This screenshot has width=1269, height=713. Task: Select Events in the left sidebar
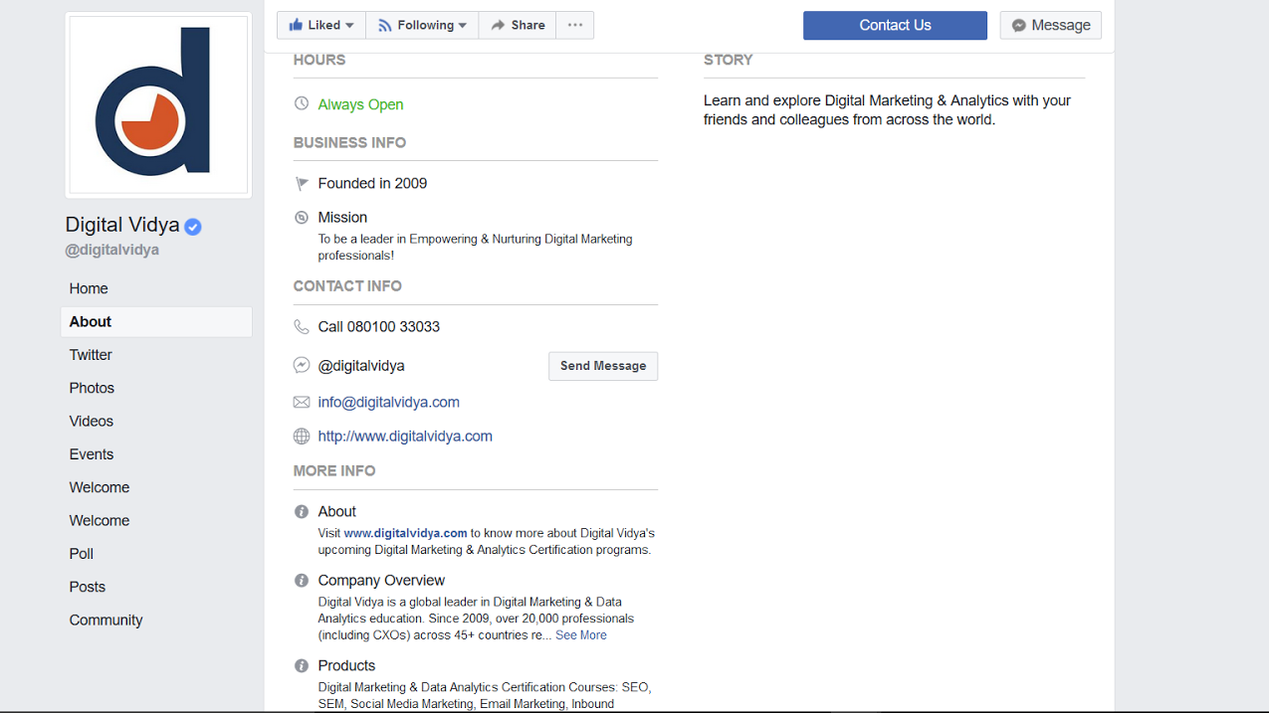click(x=91, y=454)
